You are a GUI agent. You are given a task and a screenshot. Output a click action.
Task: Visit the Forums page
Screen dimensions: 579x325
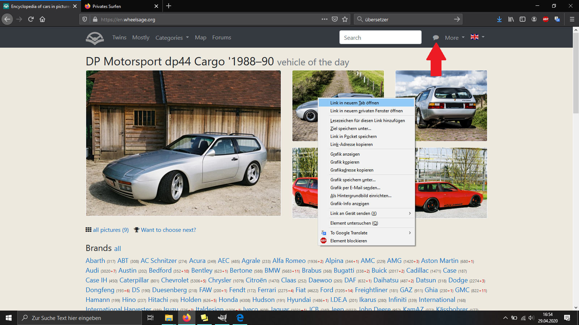click(x=222, y=38)
